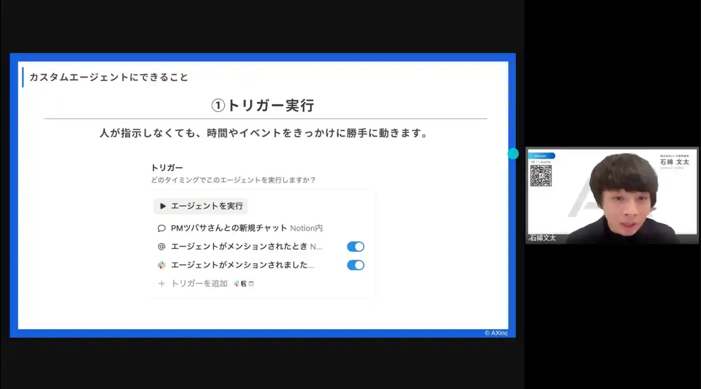Image resolution: width=701 pixels, height=389 pixels.
Task: Select small Notion icon after トリガーを追加
Action: (244, 283)
